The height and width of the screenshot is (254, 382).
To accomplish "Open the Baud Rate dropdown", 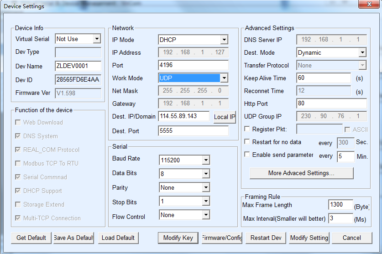I will pos(206,160).
